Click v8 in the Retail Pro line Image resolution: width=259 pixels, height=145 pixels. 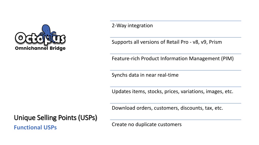[196, 42]
